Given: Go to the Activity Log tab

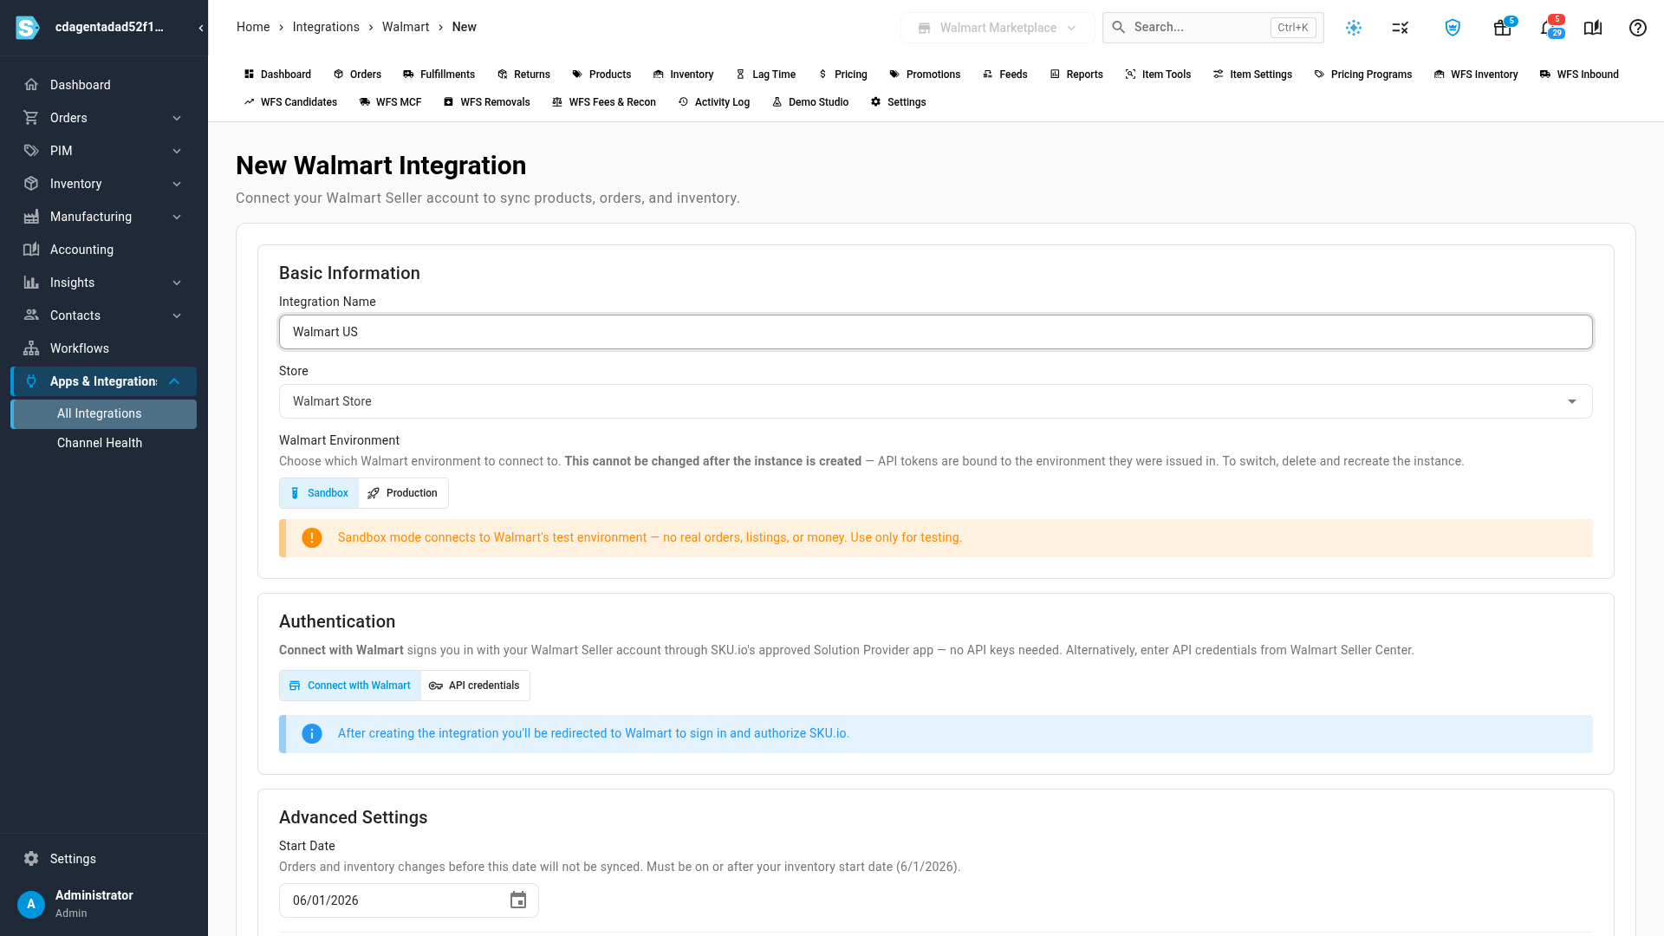Looking at the screenshot, I should click(x=714, y=102).
